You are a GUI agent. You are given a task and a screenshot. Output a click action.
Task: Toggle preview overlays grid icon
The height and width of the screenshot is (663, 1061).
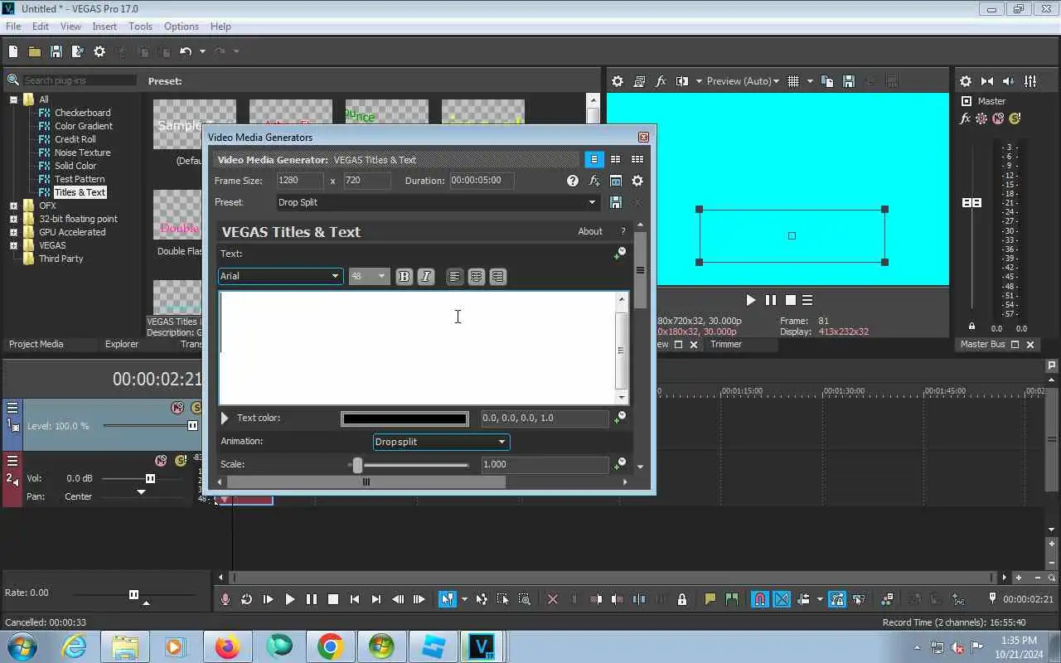[793, 81]
